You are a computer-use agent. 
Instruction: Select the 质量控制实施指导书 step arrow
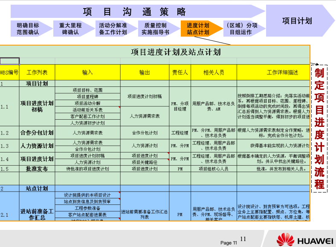coord(159,29)
